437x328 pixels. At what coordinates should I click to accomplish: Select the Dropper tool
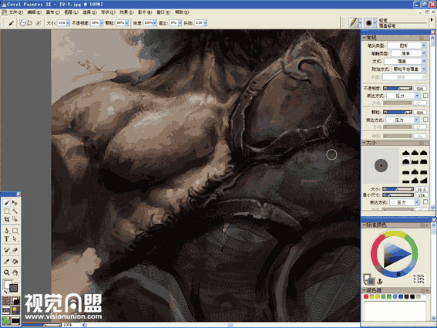(7, 262)
